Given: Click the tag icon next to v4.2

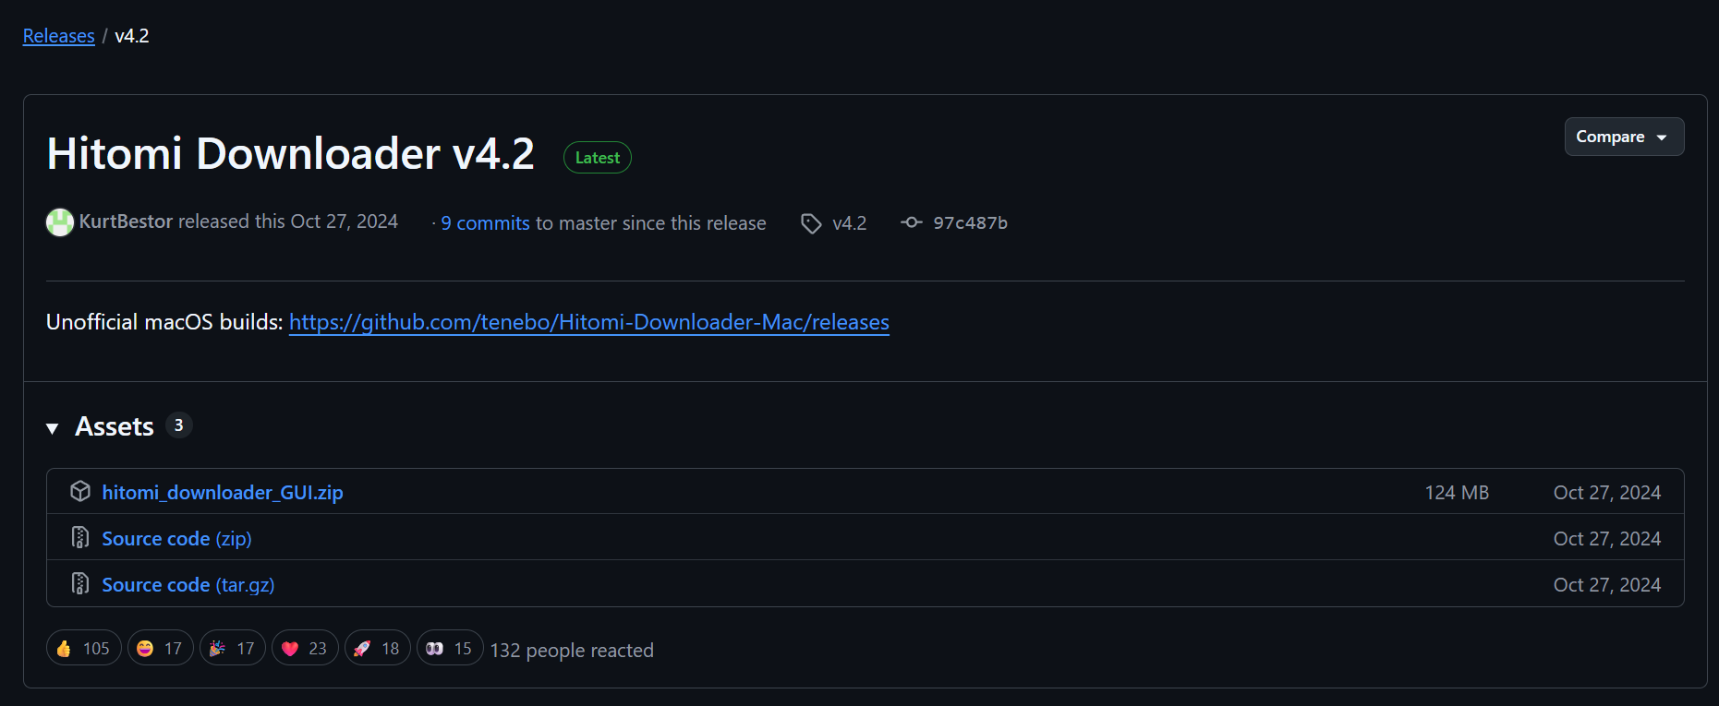Looking at the screenshot, I should click(x=811, y=223).
